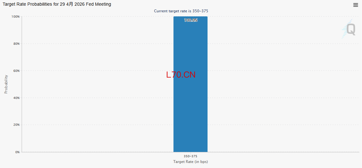Click the 100% y-axis tick label

click(x=16, y=17)
